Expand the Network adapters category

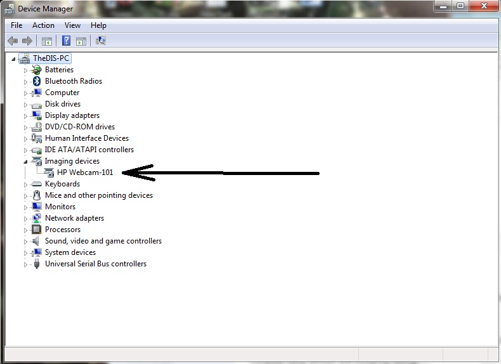click(x=26, y=218)
